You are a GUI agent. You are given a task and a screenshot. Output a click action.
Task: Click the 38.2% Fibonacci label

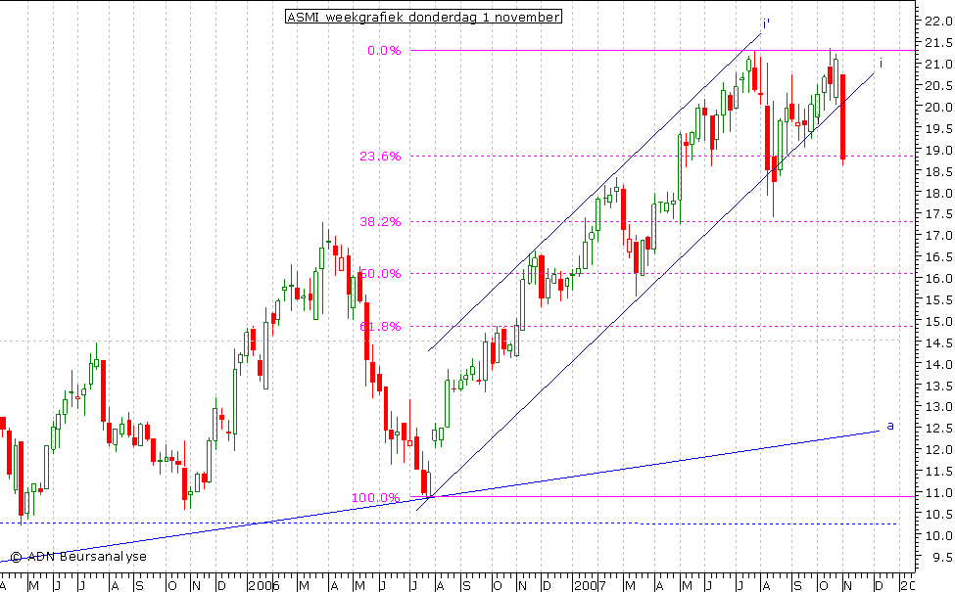click(x=380, y=221)
